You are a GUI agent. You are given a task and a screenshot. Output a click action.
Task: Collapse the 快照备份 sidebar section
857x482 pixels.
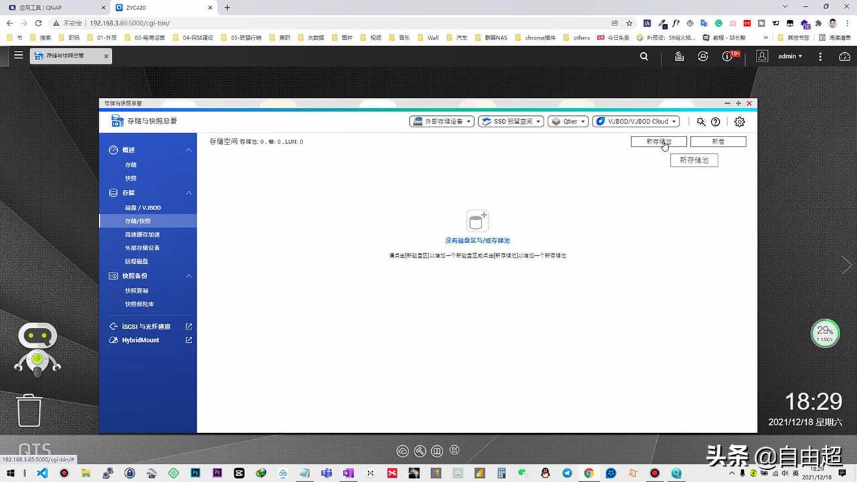coord(187,275)
